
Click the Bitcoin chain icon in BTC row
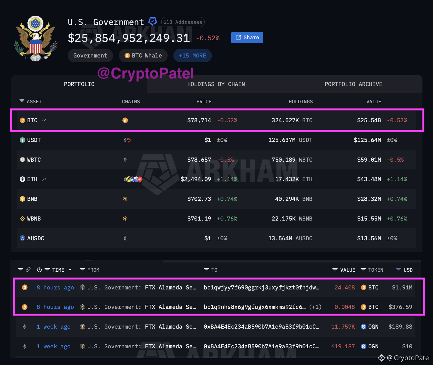click(125, 120)
